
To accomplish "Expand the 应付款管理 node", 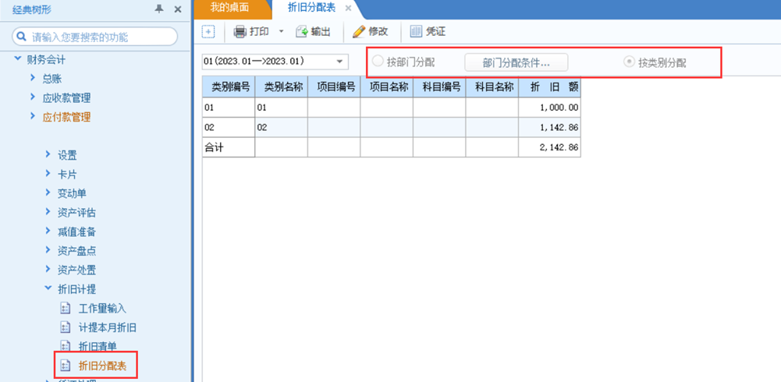I will (33, 116).
